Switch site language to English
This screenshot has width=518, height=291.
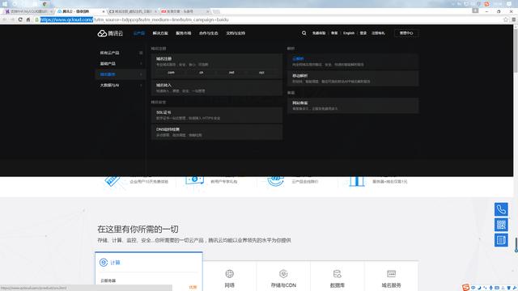[x=349, y=33]
